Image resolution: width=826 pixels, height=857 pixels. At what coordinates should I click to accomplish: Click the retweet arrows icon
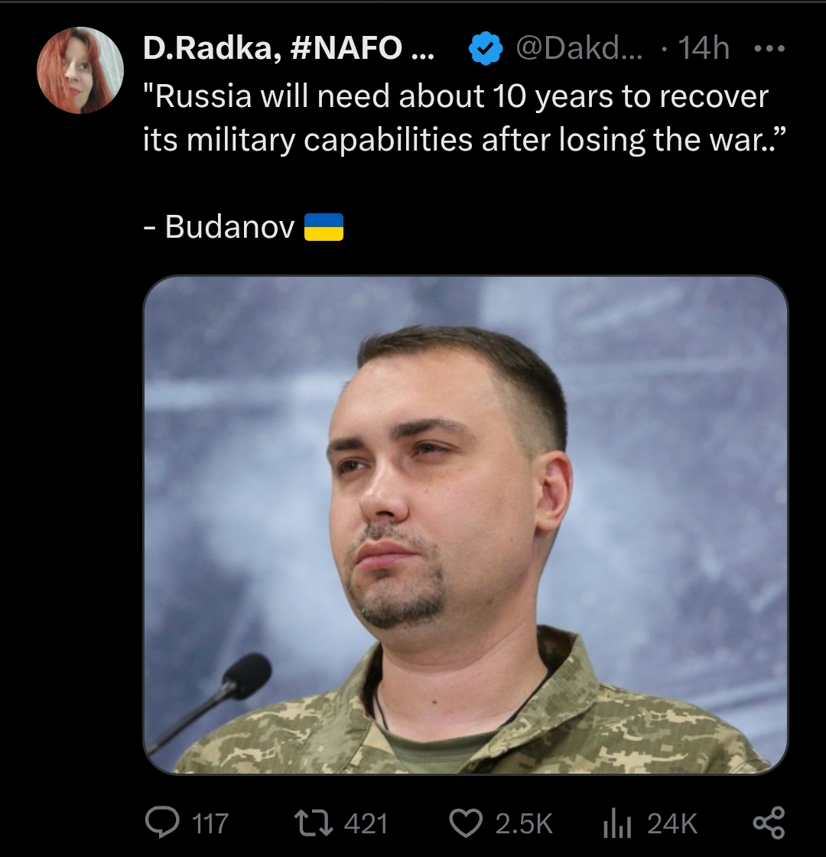(x=314, y=823)
